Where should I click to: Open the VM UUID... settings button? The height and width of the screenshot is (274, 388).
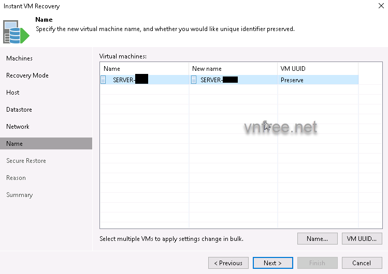click(362, 239)
